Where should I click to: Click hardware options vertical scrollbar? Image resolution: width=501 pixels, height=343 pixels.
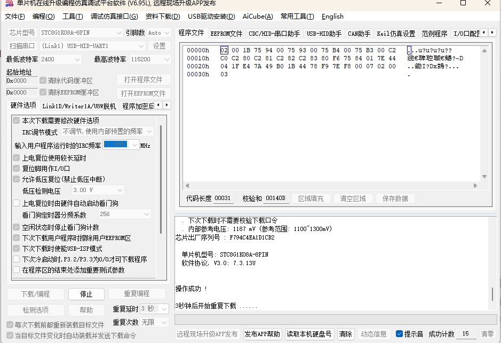click(x=161, y=179)
